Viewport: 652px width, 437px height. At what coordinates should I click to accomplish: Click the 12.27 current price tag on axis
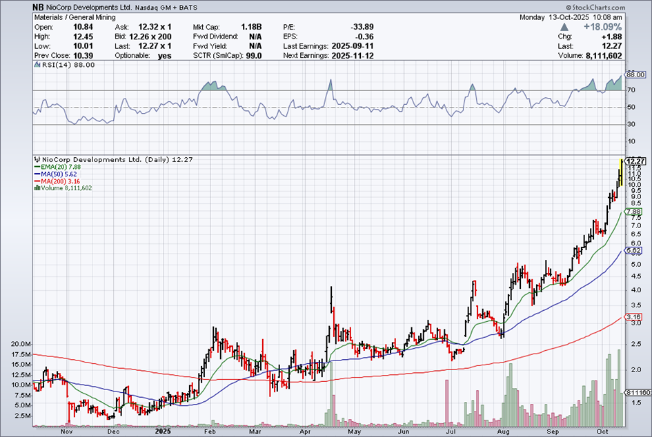tap(635, 161)
